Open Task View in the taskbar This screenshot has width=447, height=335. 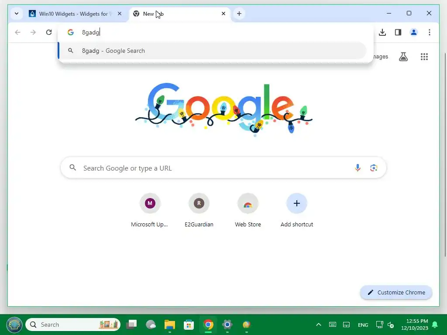pos(131,325)
